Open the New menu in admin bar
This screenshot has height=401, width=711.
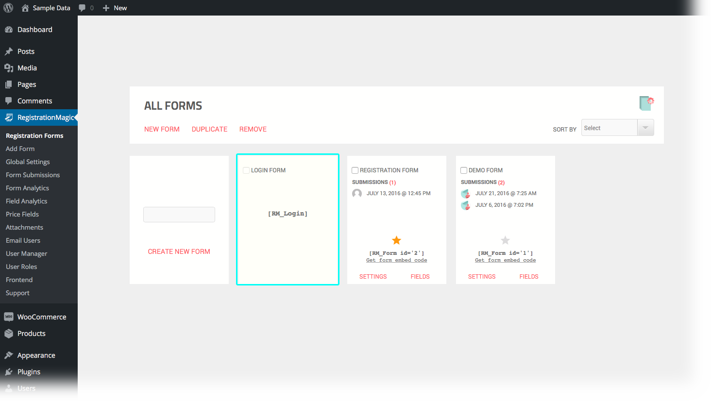[115, 8]
